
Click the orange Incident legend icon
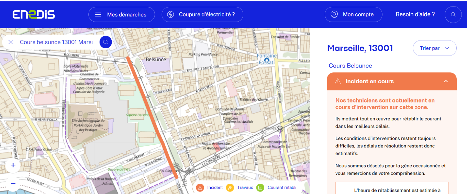[200, 187]
